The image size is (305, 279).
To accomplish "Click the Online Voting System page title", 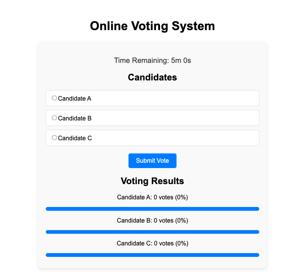I will pyautogui.click(x=152, y=26).
